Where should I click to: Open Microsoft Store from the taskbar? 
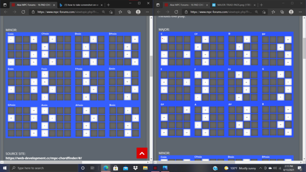pyautogui.click(x=116, y=168)
